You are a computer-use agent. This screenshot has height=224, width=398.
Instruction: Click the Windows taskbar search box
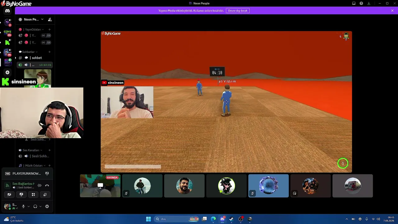tap(177, 219)
